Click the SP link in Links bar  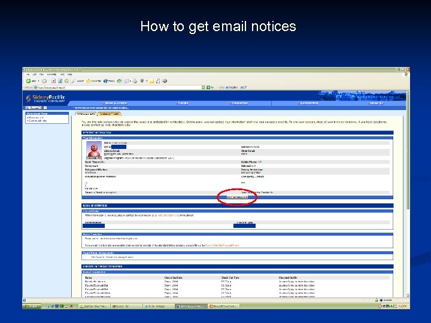coord(244,87)
